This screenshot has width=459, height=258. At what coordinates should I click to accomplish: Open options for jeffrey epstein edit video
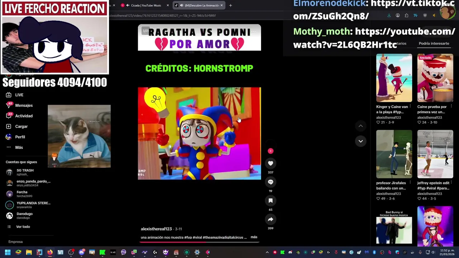click(x=451, y=183)
